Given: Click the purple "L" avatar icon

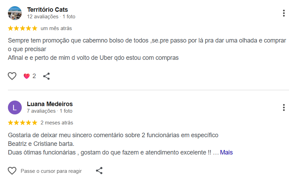Looking at the screenshot, I should click(x=14, y=107).
